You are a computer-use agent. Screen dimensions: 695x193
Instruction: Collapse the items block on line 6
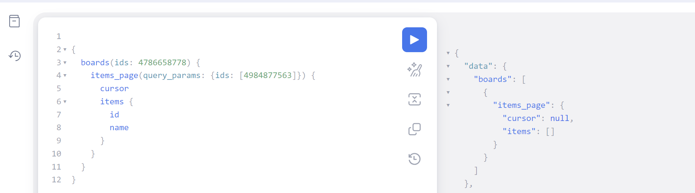coord(65,102)
